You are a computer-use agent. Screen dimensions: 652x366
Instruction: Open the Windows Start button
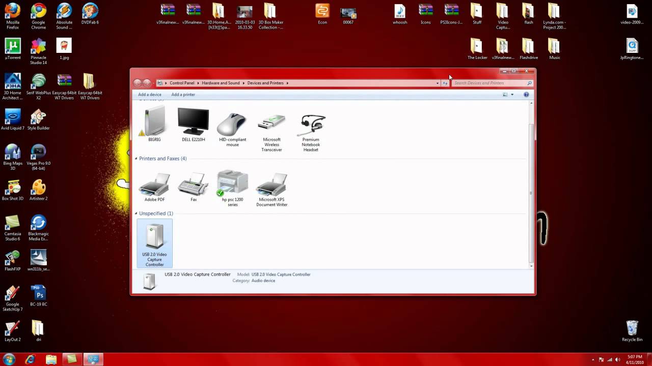click(x=9, y=359)
